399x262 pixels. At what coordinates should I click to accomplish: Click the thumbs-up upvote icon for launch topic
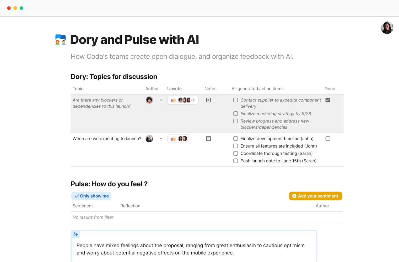click(173, 139)
